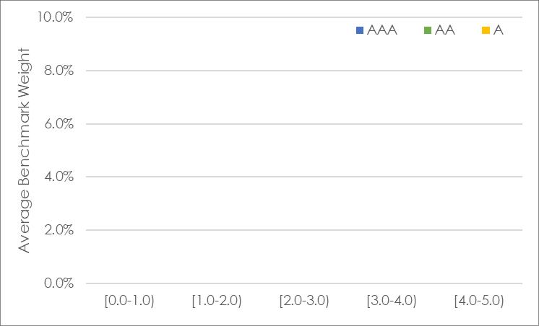The image size is (539, 326).
Task: Click the yellow A legend swatch
Action: pyautogui.click(x=486, y=30)
